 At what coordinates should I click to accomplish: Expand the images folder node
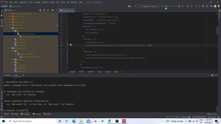[x=12, y=60]
